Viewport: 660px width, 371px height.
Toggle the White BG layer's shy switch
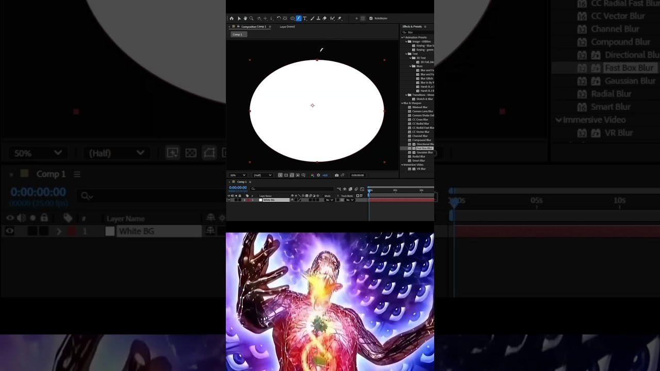click(292, 200)
